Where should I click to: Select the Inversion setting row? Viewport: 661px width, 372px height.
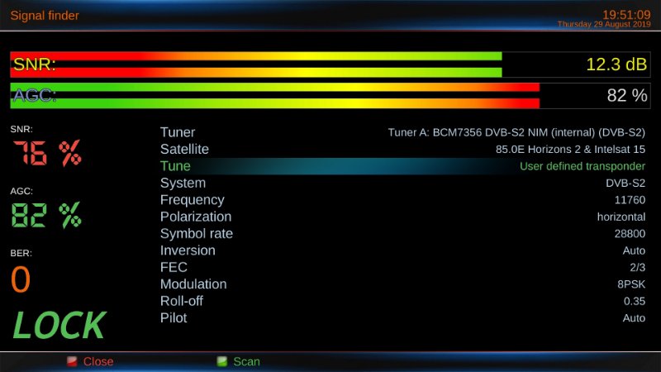click(402, 250)
